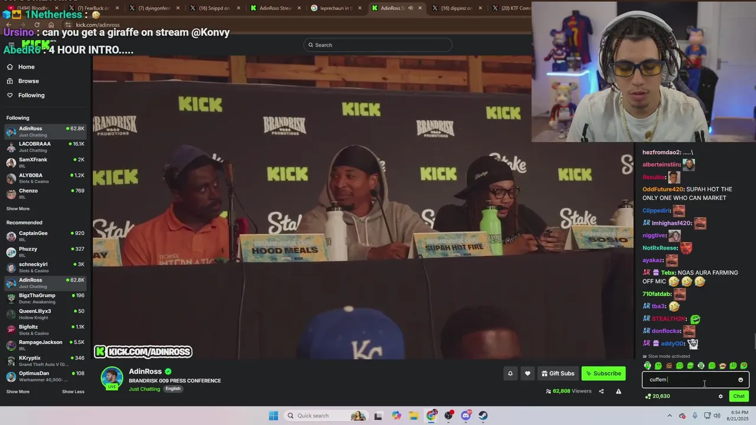Toggle stream notification bell
Viewport: 756px width, 425px height.
[510, 373]
